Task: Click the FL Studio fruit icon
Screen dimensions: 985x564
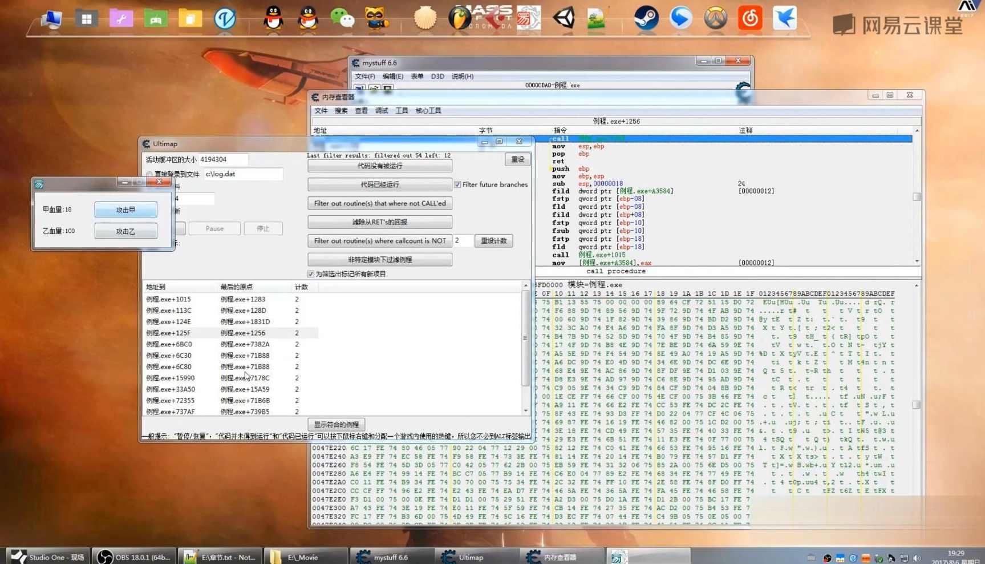Action: [459, 18]
